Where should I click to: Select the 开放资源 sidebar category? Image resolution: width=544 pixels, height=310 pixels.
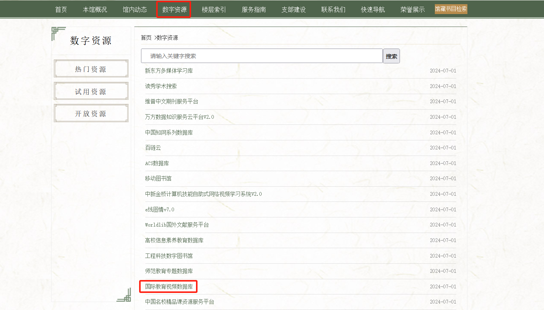click(91, 113)
